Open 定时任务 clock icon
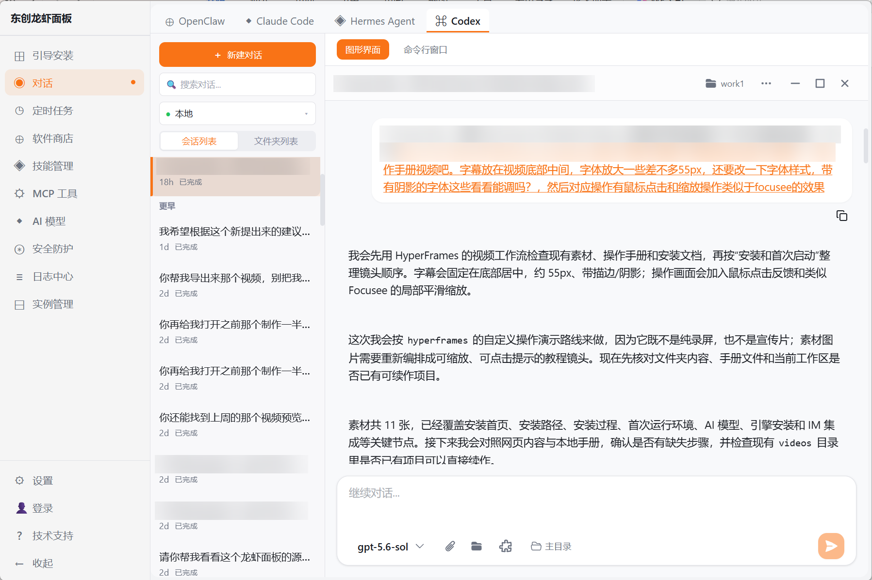The height and width of the screenshot is (580, 872). click(x=19, y=111)
